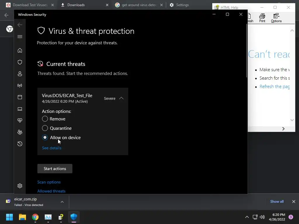Open Windows Security taskbar shield icon

[74, 217]
